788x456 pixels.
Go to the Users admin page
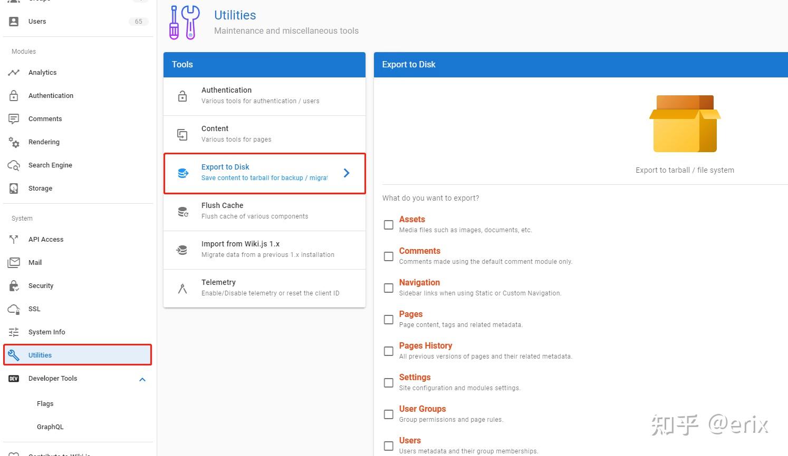[x=37, y=22]
